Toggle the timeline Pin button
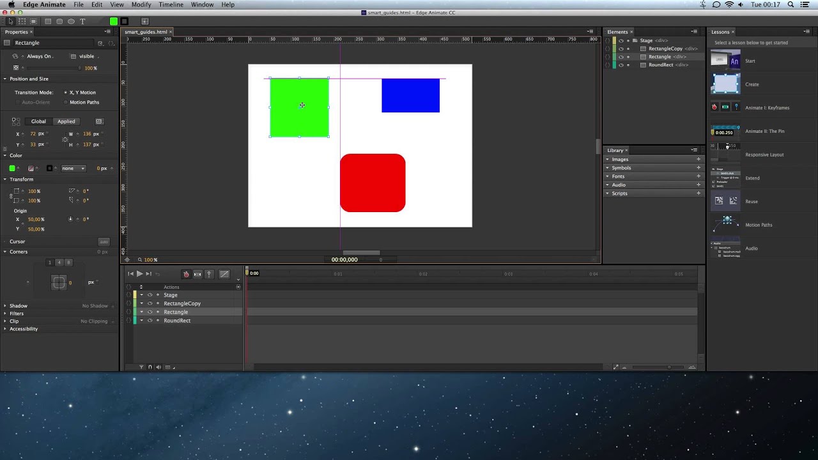This screenshot has width=818, height=460. pos(208,274)
